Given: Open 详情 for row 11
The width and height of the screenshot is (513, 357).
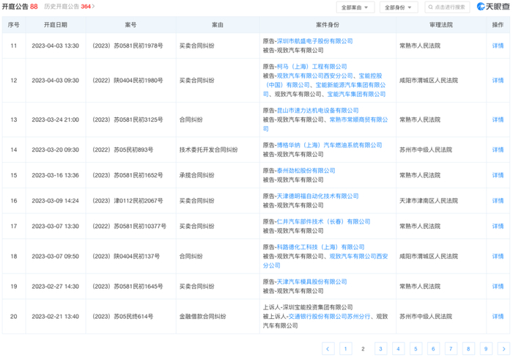Looking at the screenshot, I should pos(498,45).
